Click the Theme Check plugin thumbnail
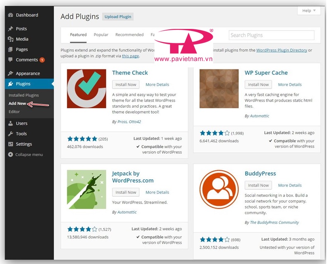Screen dimensions: 327x264 [x=87, y=89]
